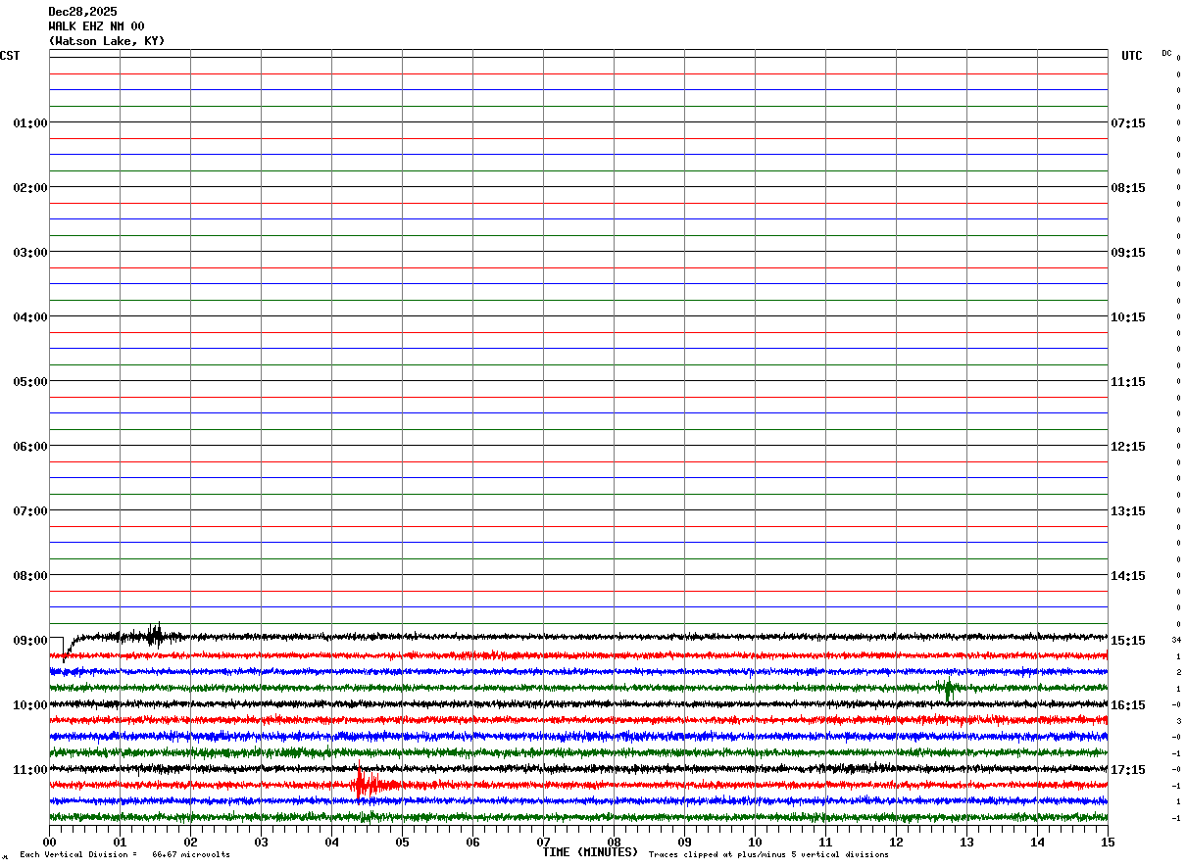
Task: Select the 17:15 UTC time label
Action: [x=1128, y=770]
